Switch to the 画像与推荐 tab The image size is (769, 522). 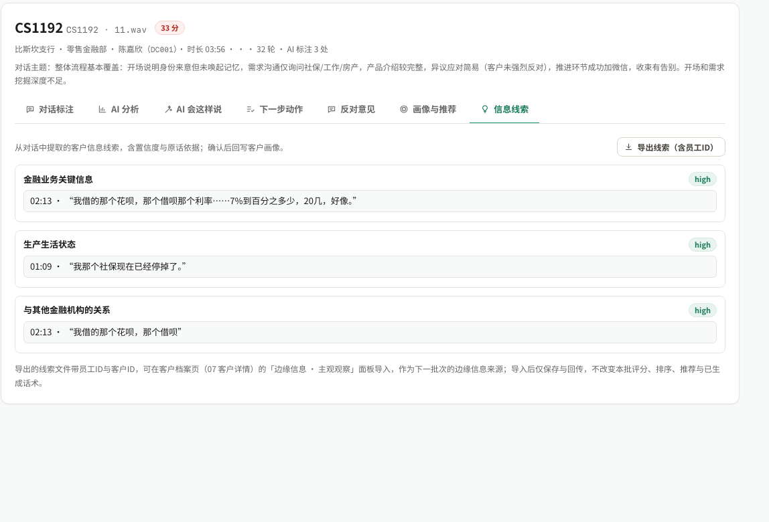point(427,109)
